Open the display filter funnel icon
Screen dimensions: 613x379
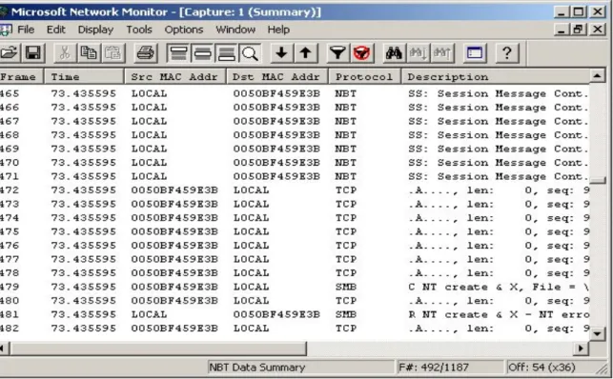click(x=337, y=53)
